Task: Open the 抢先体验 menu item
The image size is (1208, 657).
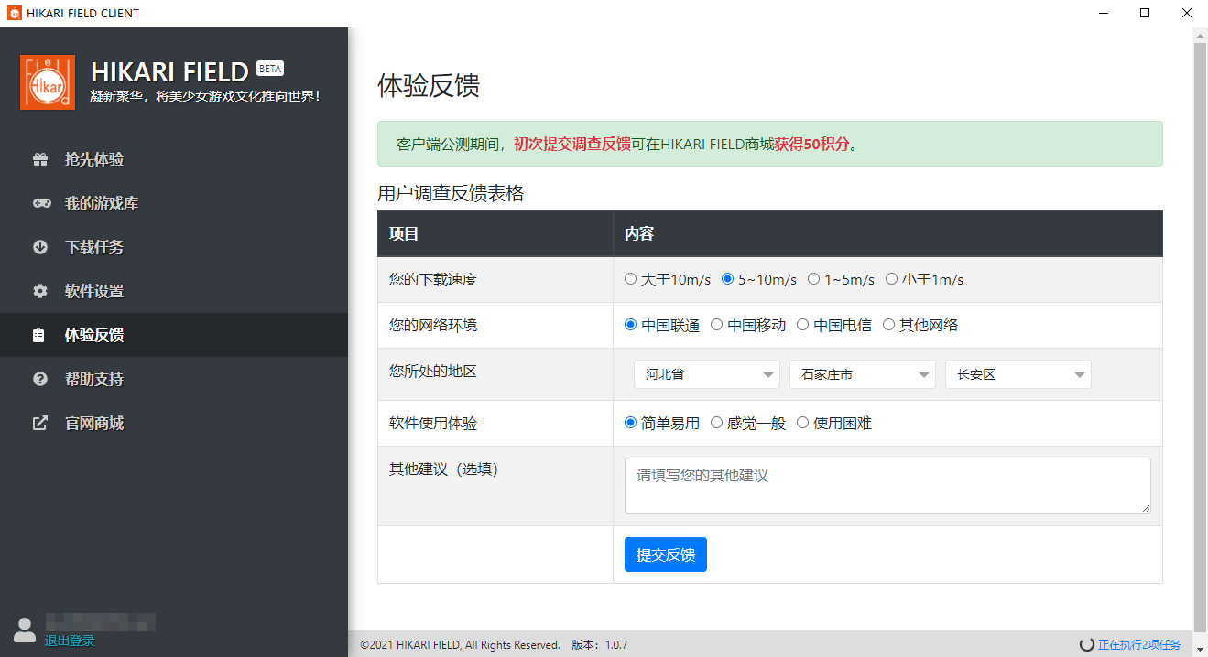Action: (x=174, y=159)
